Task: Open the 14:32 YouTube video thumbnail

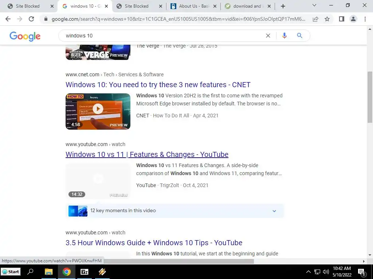Action: click(x=98, y=181)
